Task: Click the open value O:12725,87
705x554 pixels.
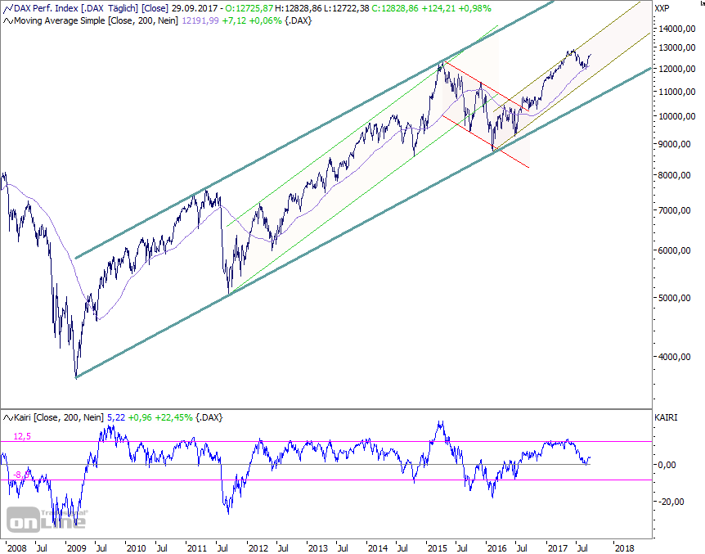Action: 249,8
